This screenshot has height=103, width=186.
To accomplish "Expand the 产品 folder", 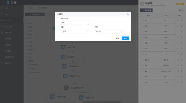I will (x=26, y=42).
